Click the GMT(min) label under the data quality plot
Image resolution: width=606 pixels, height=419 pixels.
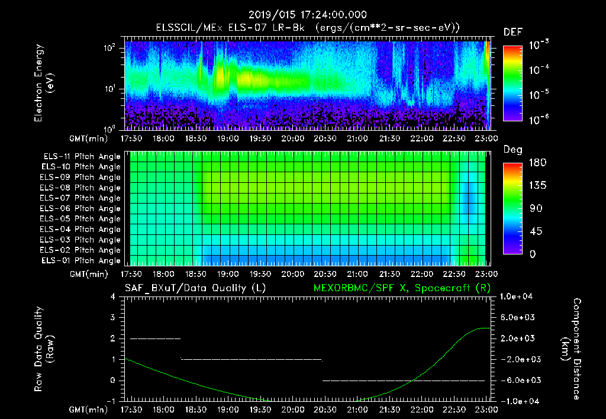[x=89, y=410]
